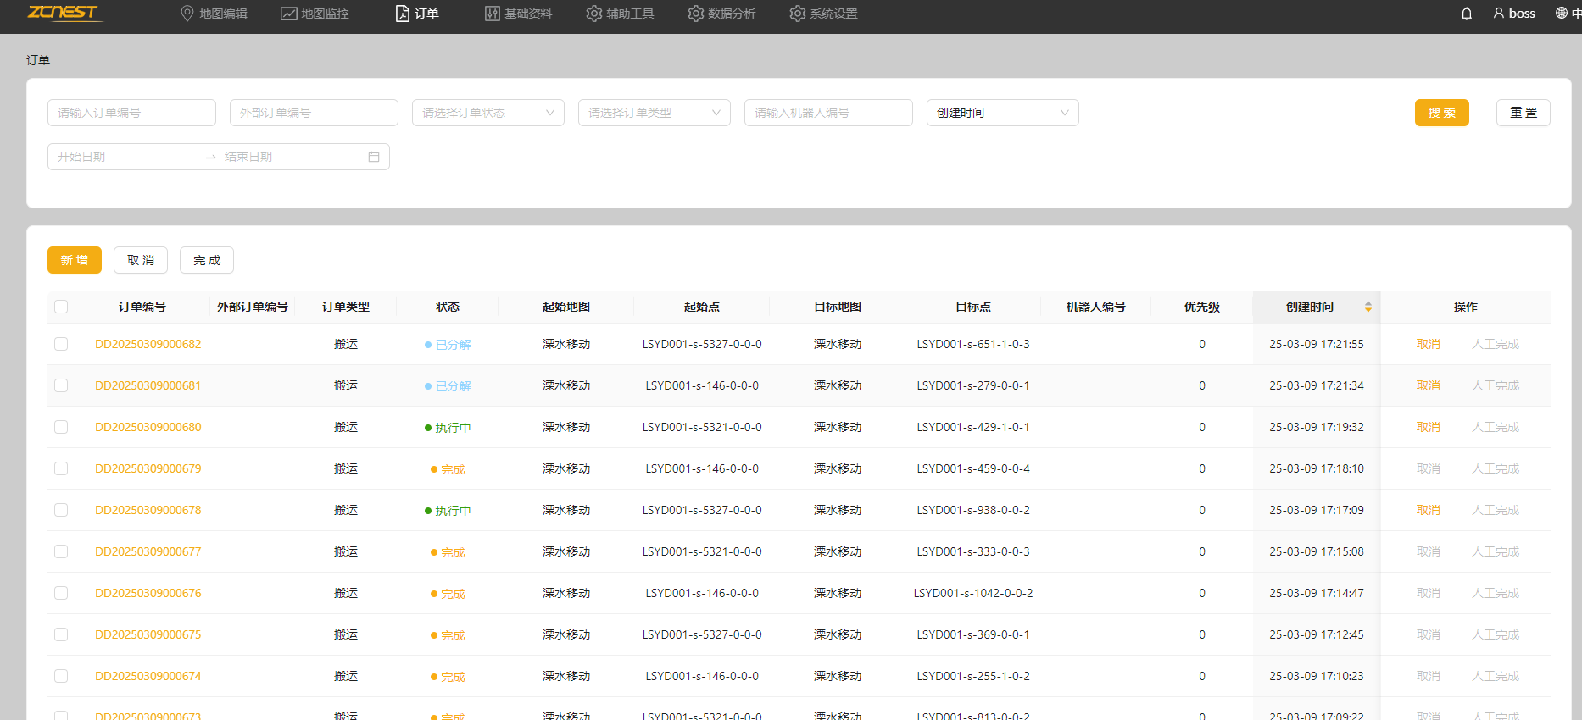1582x720 pixels.
Task: Click the 状态 column header
Action: tap(448, 307)
